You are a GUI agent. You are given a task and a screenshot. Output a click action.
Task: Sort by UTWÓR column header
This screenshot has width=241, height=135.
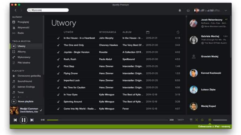click(x=69, y=32)
